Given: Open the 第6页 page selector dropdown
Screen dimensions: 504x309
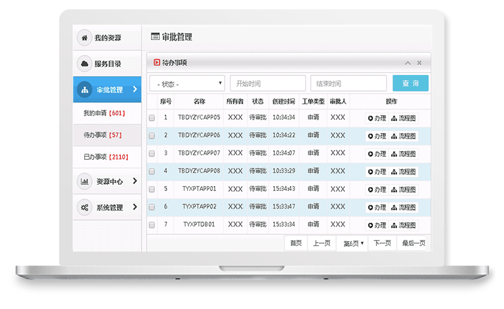Looking at the screenshot, I should coord(354,243).
